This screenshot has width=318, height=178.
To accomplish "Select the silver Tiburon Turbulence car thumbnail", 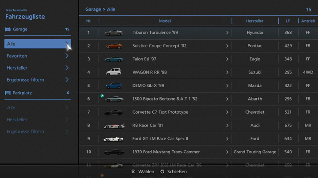I will pos(114,33).
